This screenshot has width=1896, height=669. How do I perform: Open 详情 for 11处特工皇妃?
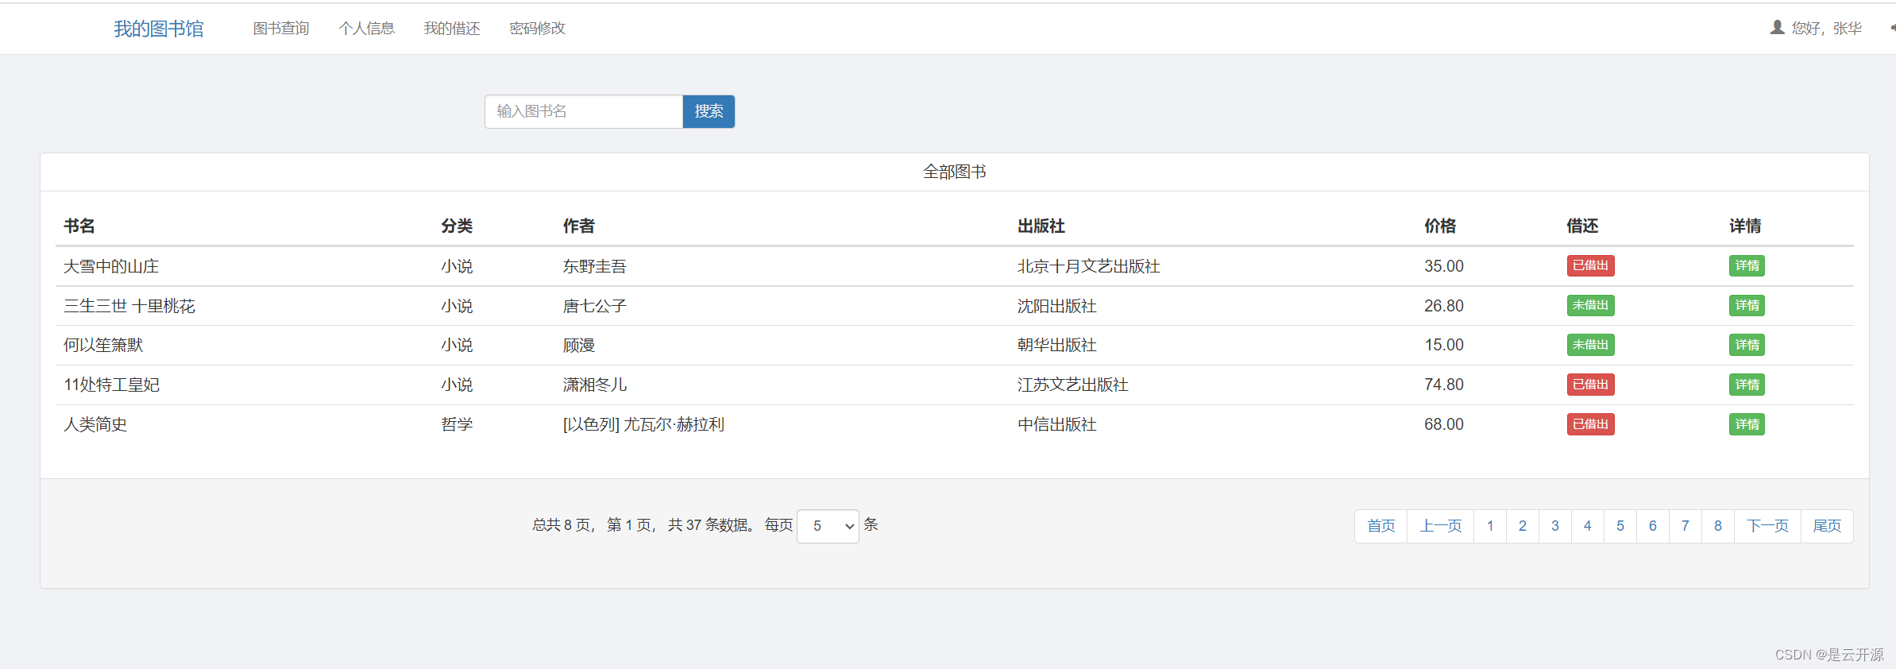coord(1747,385)
